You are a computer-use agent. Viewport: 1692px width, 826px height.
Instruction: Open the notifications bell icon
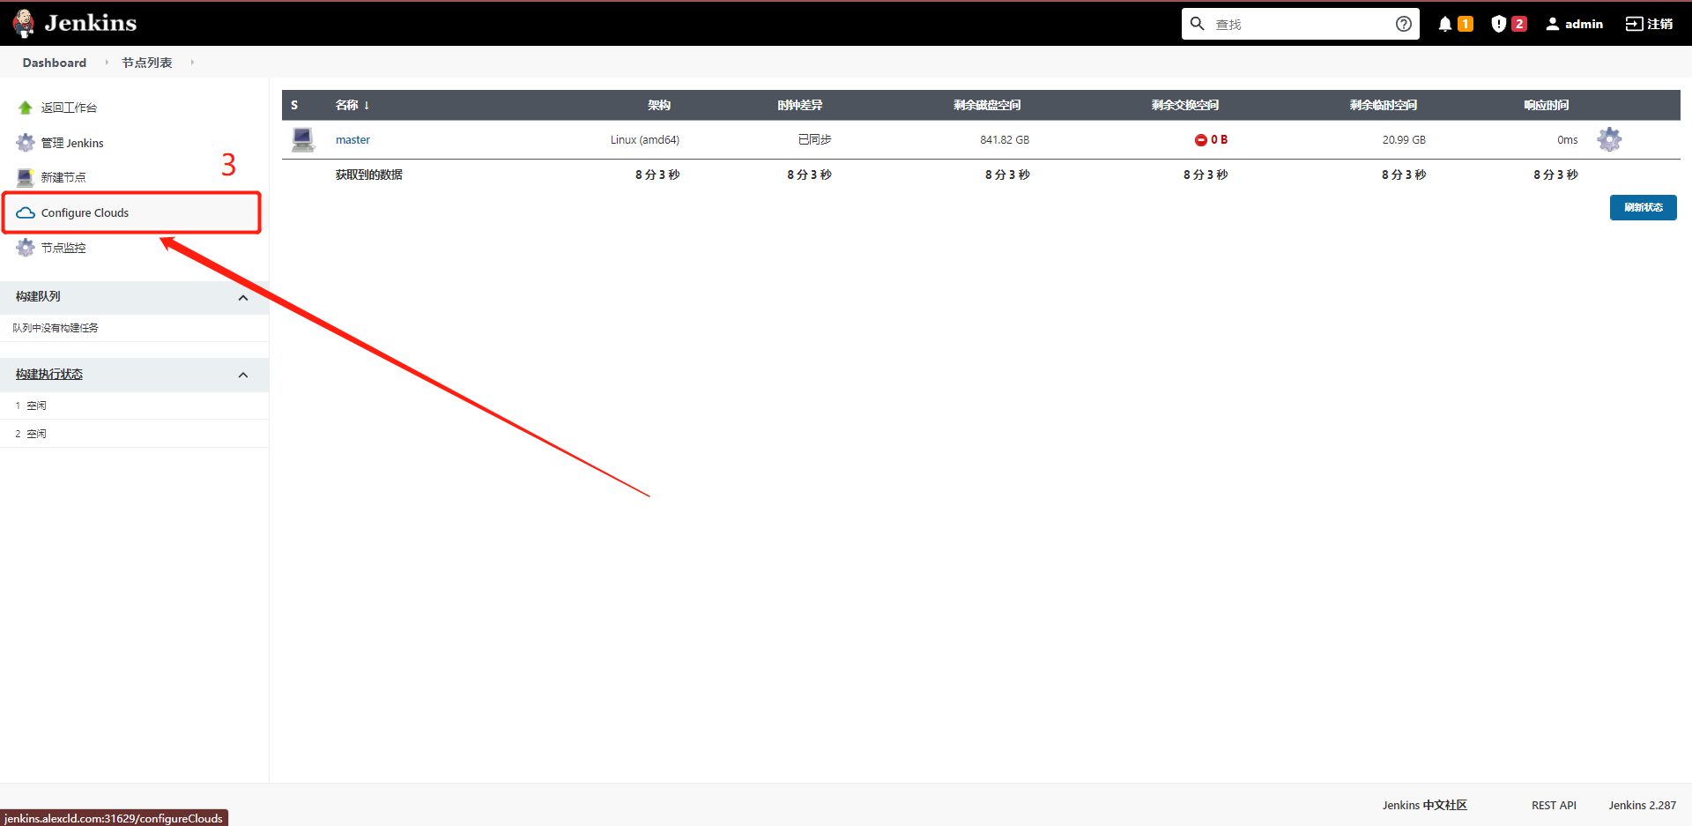[x=1445, y=24]
